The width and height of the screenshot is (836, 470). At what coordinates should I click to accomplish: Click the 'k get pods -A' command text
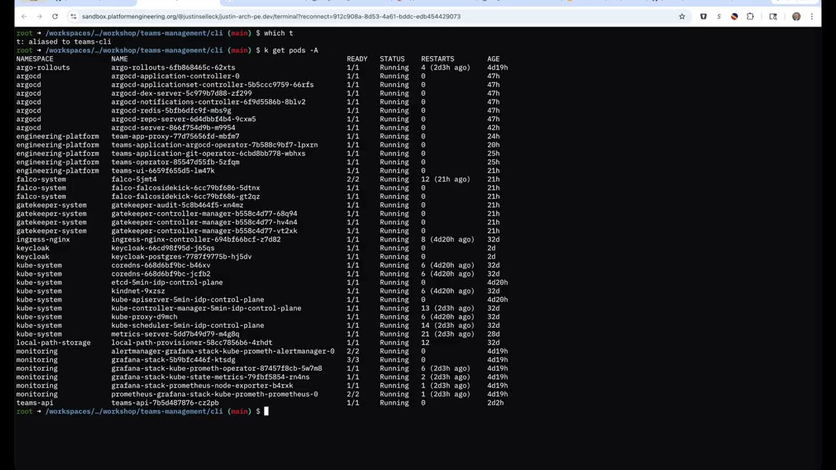291,50
